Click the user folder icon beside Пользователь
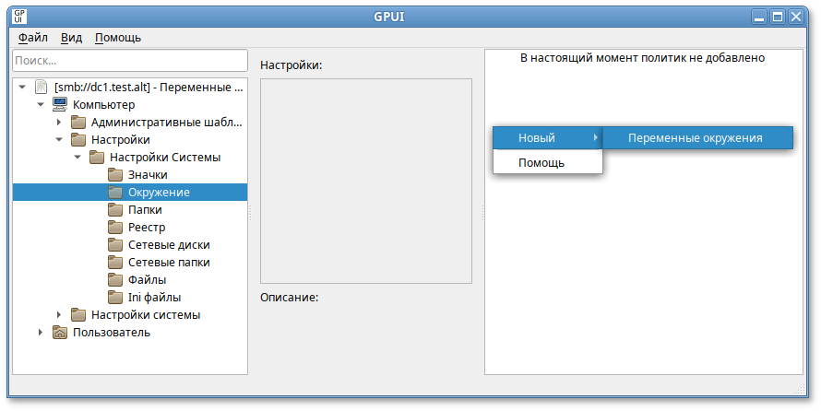The width and height of the screenshot is (821, 411). click(60, 333)
